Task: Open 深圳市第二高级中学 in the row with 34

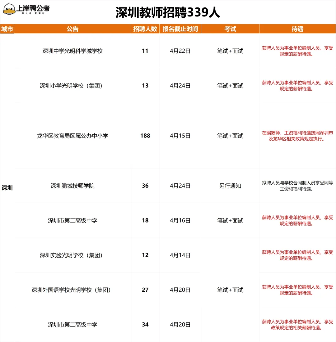Action: click(72, 325)
